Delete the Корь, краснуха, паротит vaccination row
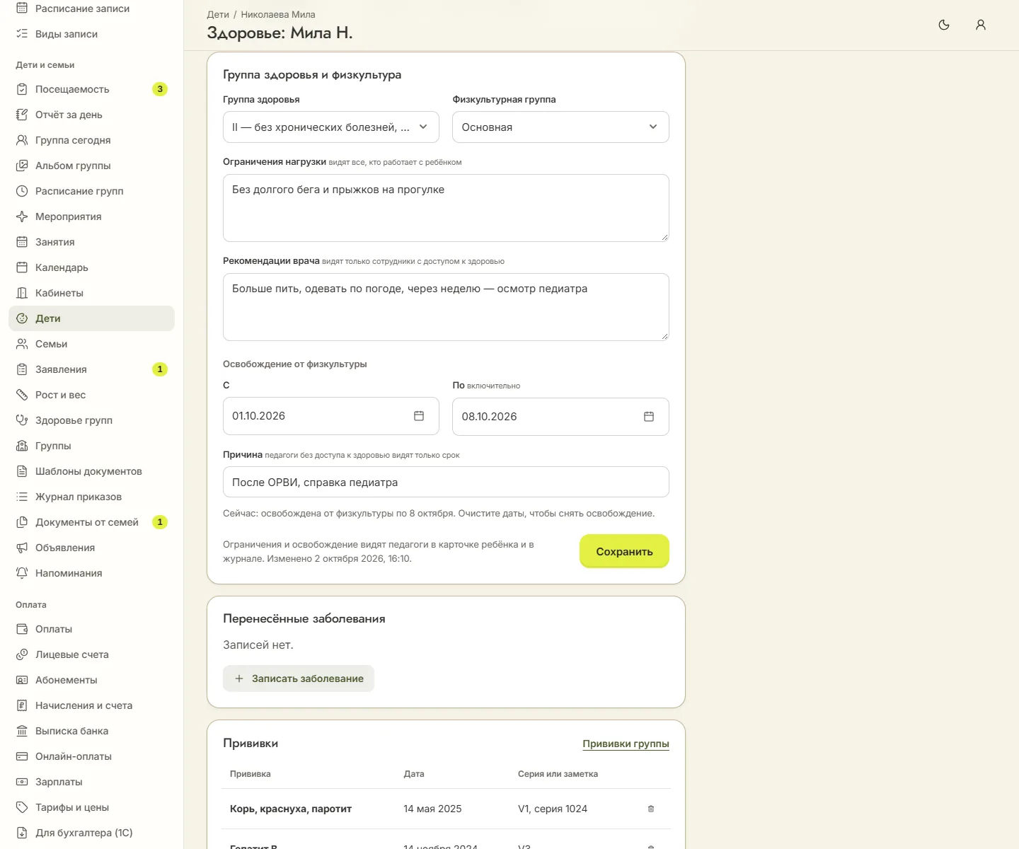Viewport: 1019px width, 849px height. [x=651, y=809]
